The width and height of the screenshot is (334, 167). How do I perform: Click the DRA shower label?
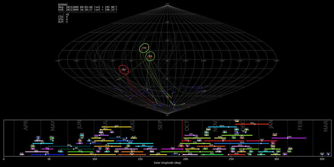181,145
